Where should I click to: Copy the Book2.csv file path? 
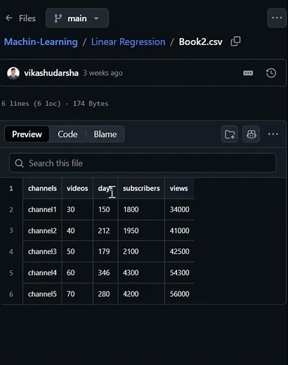pyautogui.click(x=235, y=41)
